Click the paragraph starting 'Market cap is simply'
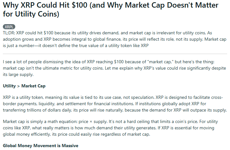Viewport: 230px width, 150px height. click(x=110, y=128)
